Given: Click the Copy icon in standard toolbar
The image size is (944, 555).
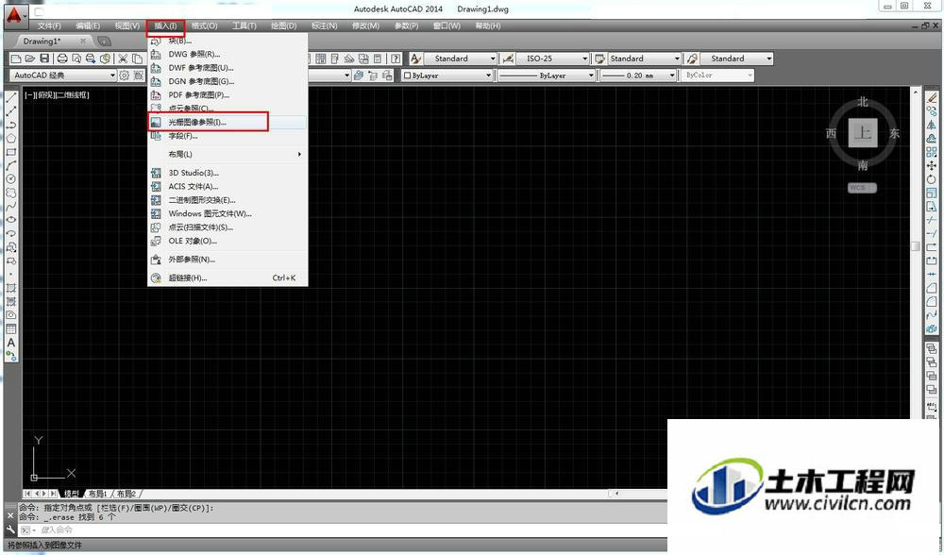Looking at the screenshot, I should point(137,59).
